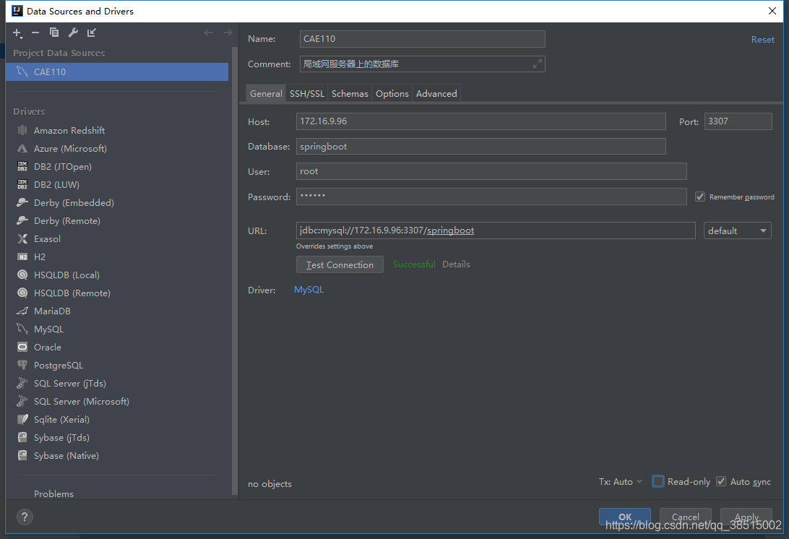789x539 pixels.
Task: Select the PostgreSQL driver icon
Action: pos(22,366)
